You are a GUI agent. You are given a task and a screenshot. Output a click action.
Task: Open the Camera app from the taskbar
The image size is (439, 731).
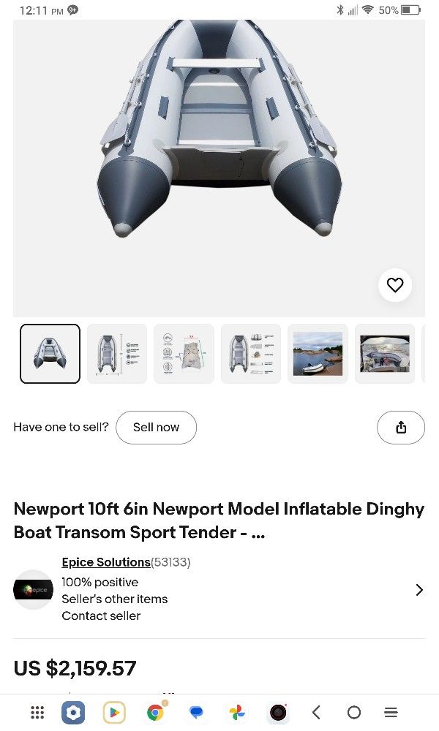click(277, 713)
